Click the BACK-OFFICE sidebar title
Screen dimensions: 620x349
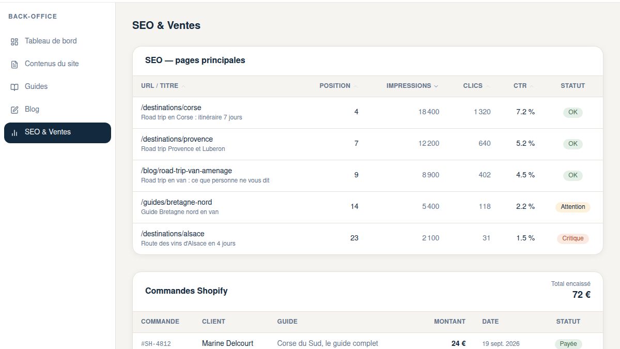click(x=33, y=17)
